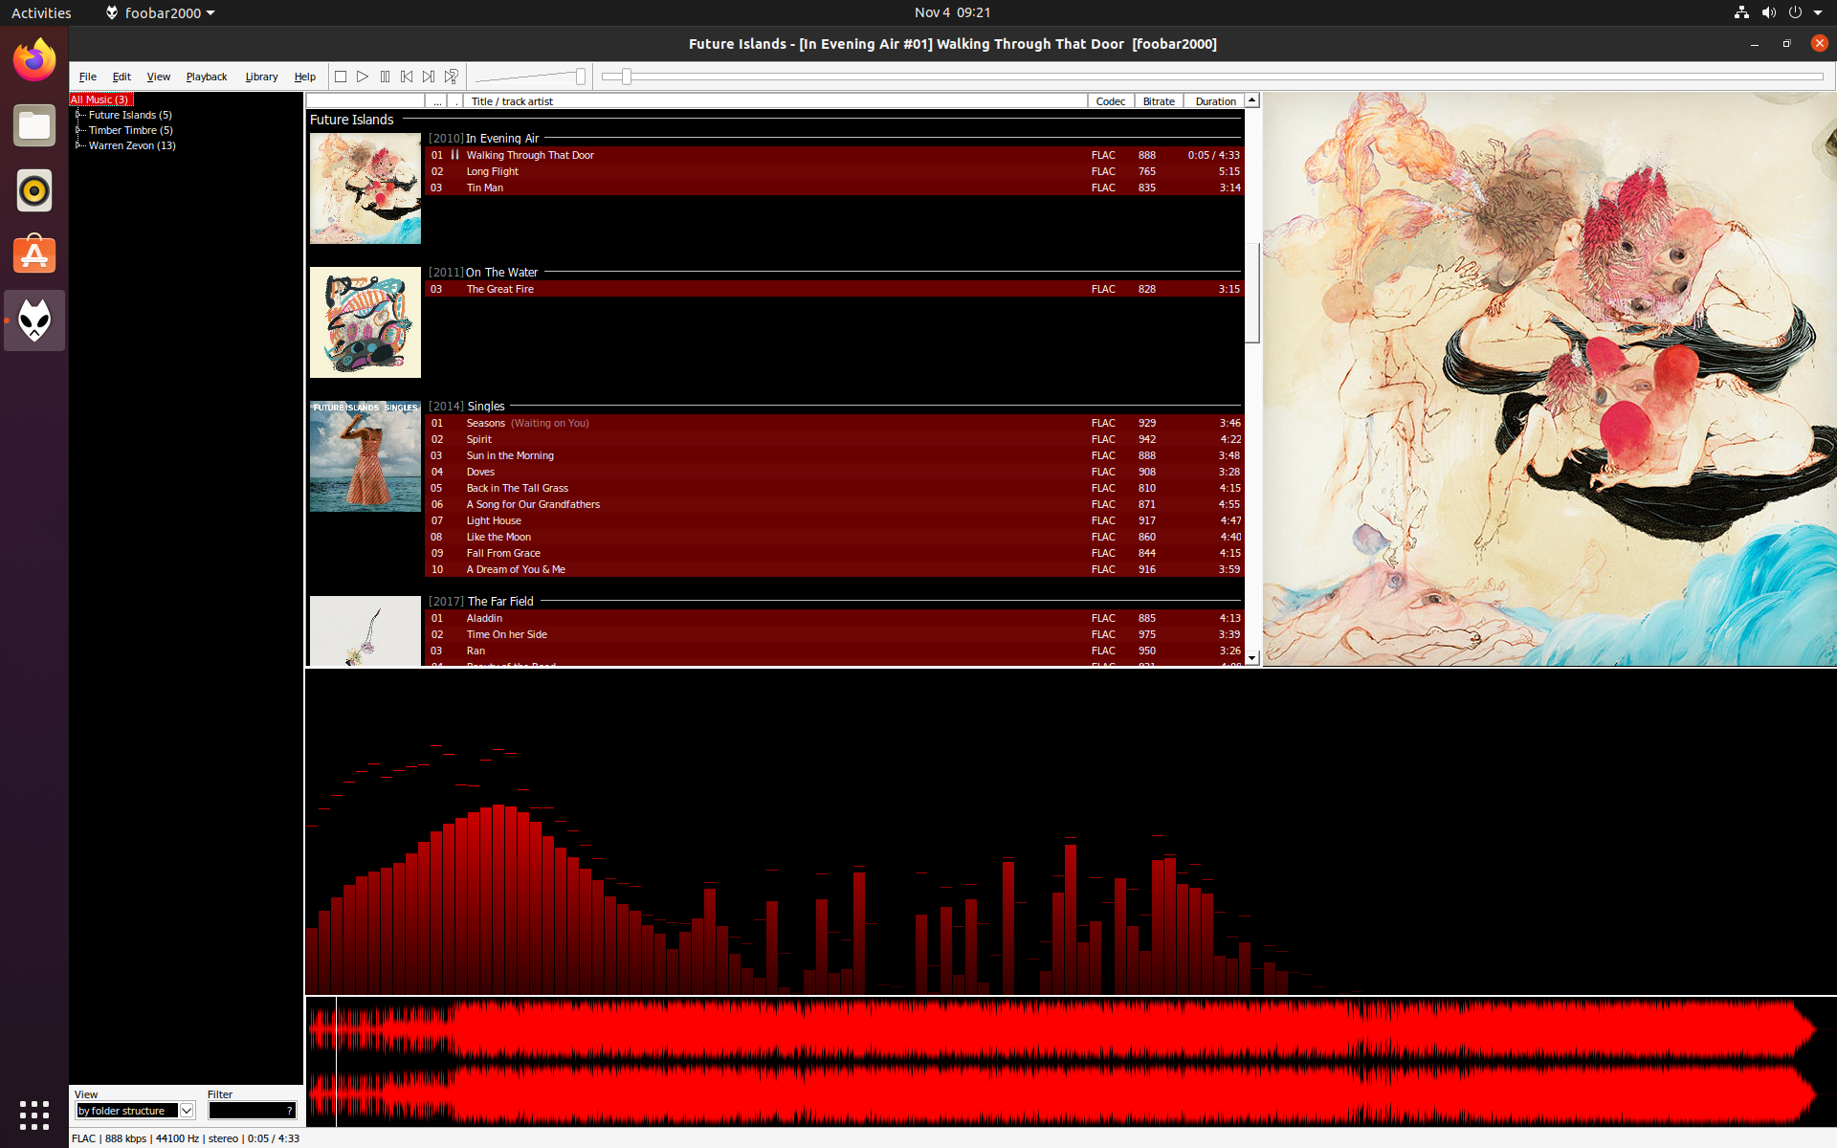The width and height of the screenshot is (1837, 1148).
Task: Sort by Duration column header
Action: pos(1215,100)
